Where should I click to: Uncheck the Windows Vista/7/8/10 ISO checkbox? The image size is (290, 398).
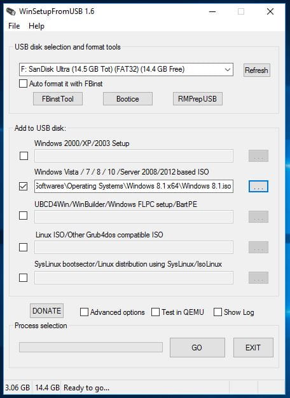23,186
